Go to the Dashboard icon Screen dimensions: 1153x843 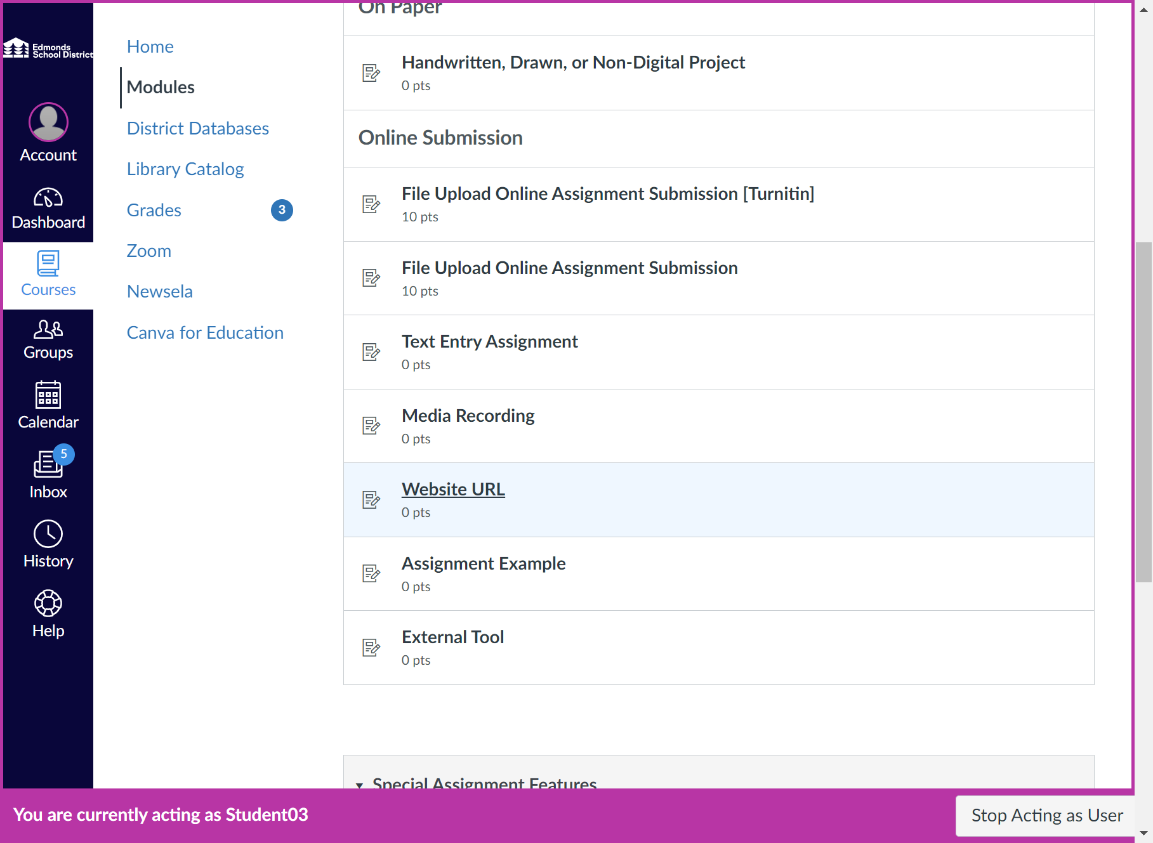pos(48,199)
